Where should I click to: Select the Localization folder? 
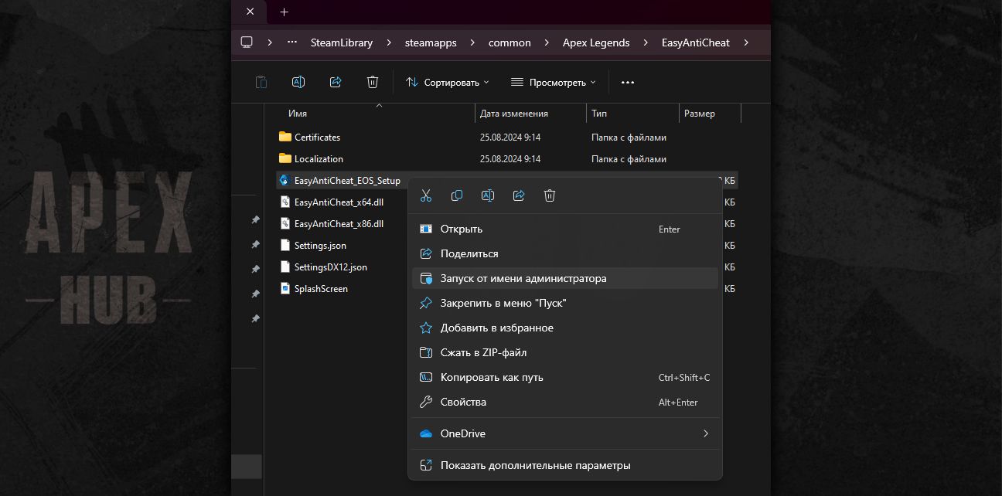pos(319,158)
